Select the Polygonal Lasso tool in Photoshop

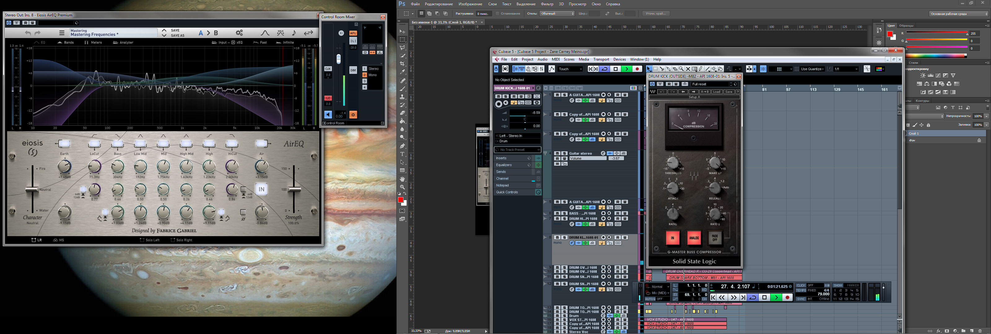coord(402,48)
